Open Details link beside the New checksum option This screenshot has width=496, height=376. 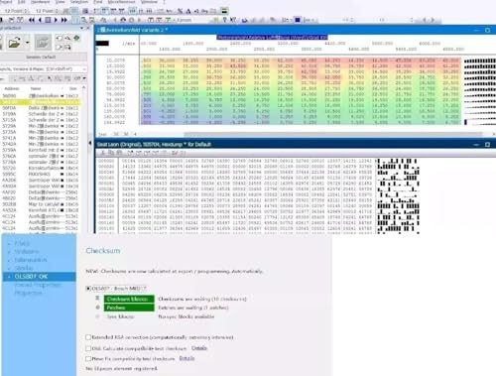click(186, 358)
